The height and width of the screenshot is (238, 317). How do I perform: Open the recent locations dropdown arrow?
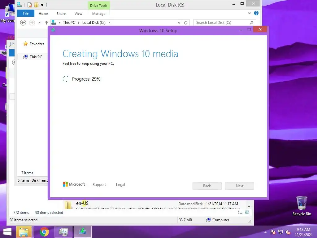tap(39, 23)
